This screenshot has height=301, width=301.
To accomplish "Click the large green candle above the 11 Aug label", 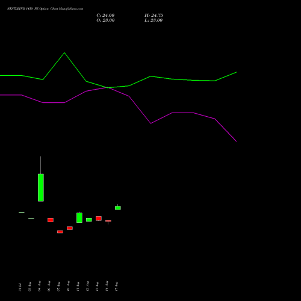I will click(79, 217).
